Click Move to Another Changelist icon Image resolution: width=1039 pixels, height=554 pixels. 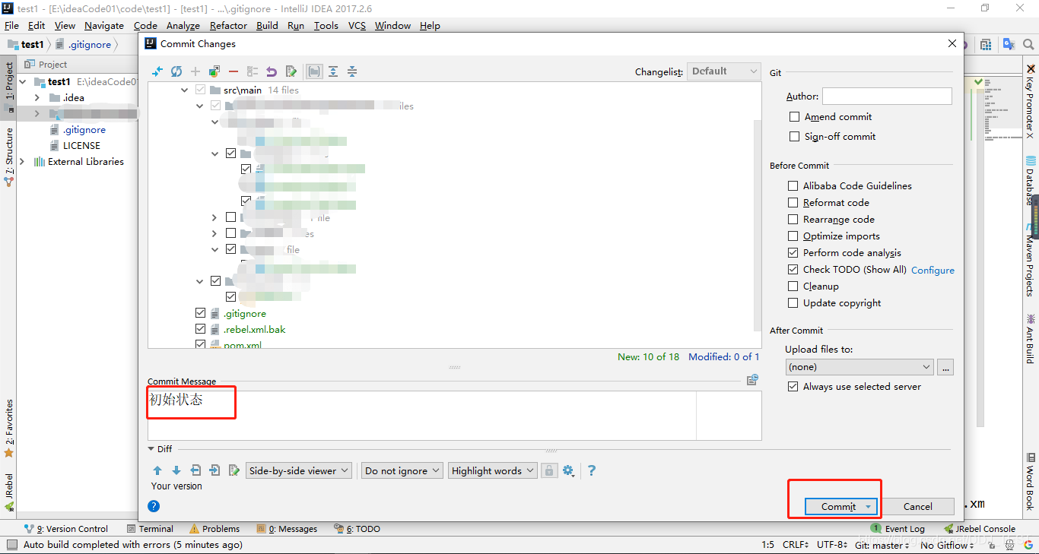[214, 71]
